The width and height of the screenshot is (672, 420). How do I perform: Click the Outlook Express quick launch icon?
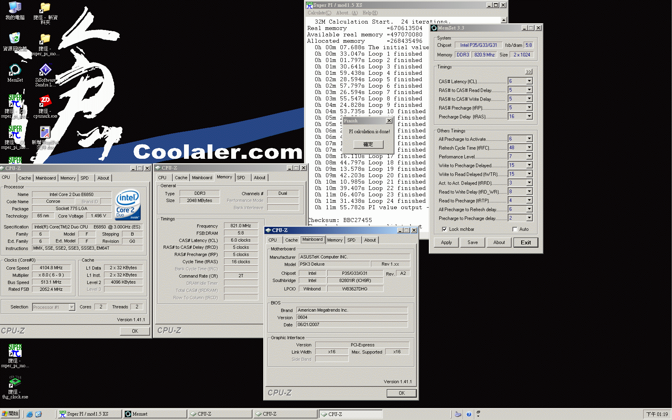[x=38, y=414]
